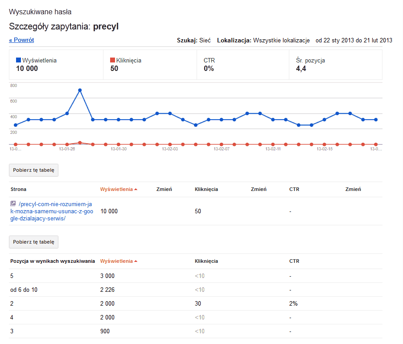Click the first blue data point on chart
The width and height of the screenshot is (403, 344).
(16, 125)
